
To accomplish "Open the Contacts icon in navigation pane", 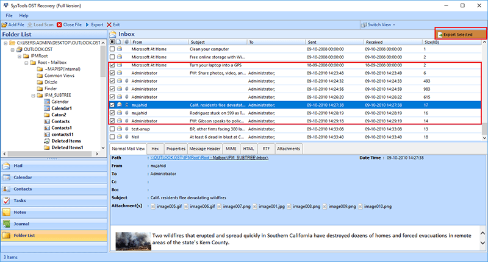I will point(7,189).
